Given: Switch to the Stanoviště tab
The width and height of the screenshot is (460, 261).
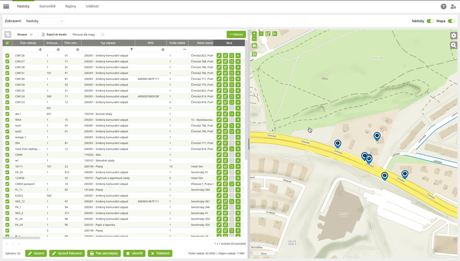Looking at the screenshot, I should click(47, 7).
